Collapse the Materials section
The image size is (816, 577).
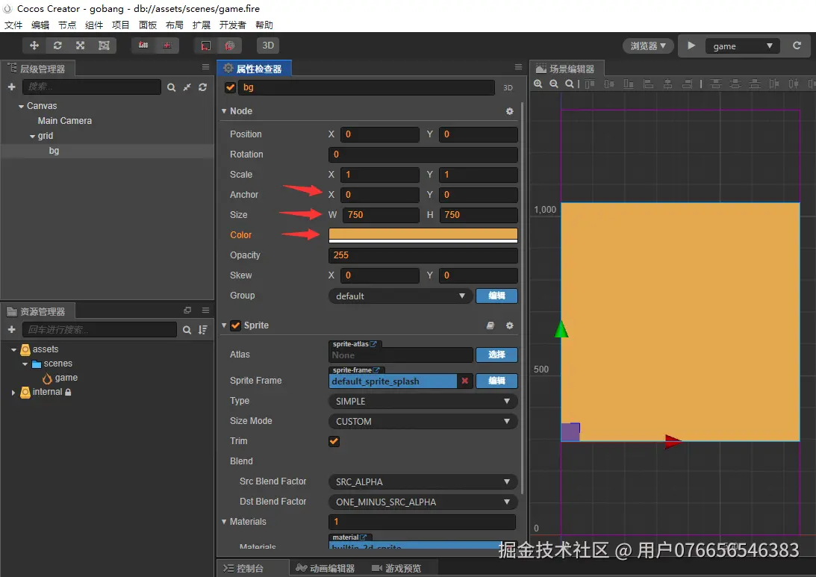(x=224, y=521)
